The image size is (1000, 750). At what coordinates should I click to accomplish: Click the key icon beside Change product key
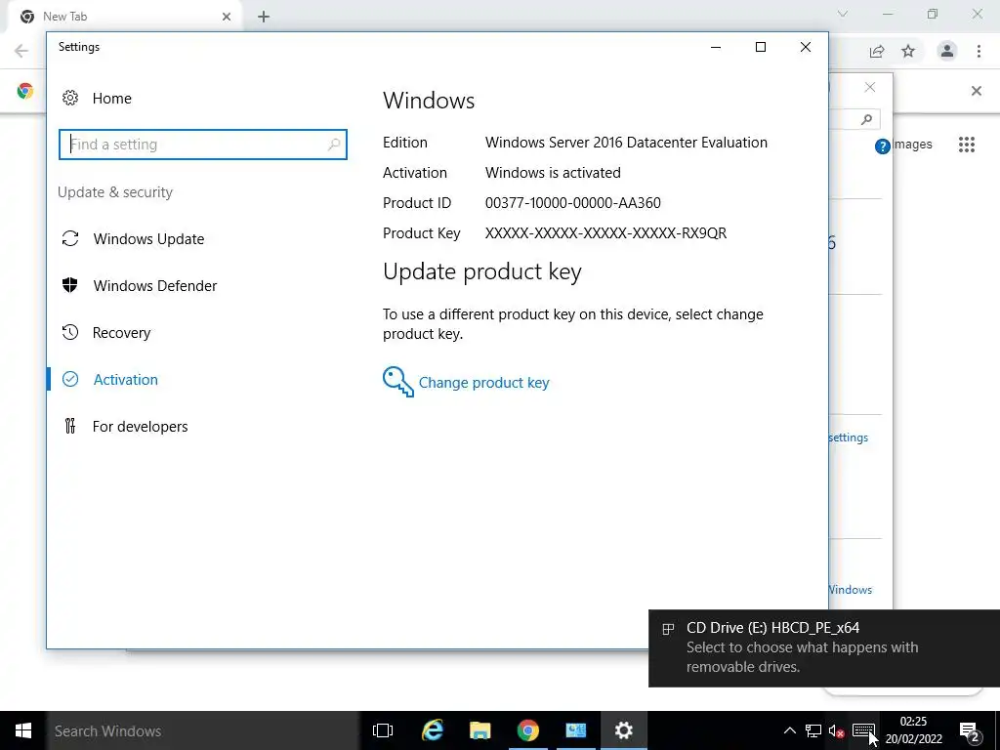tap(398, 382)
